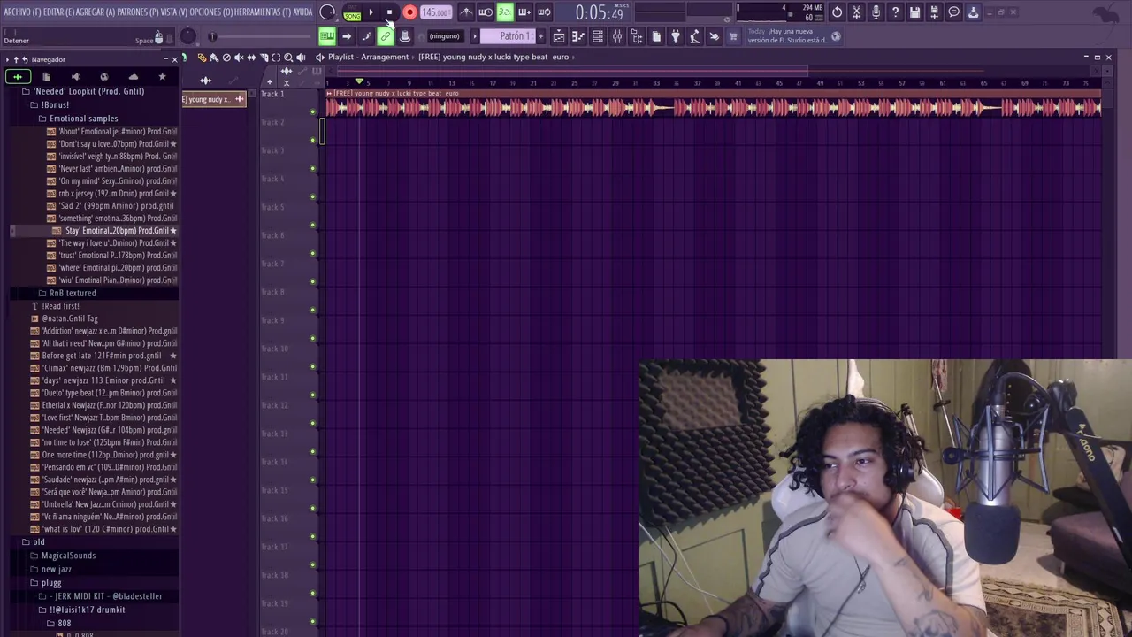Open help with the question mark icon

pos(895,12)
